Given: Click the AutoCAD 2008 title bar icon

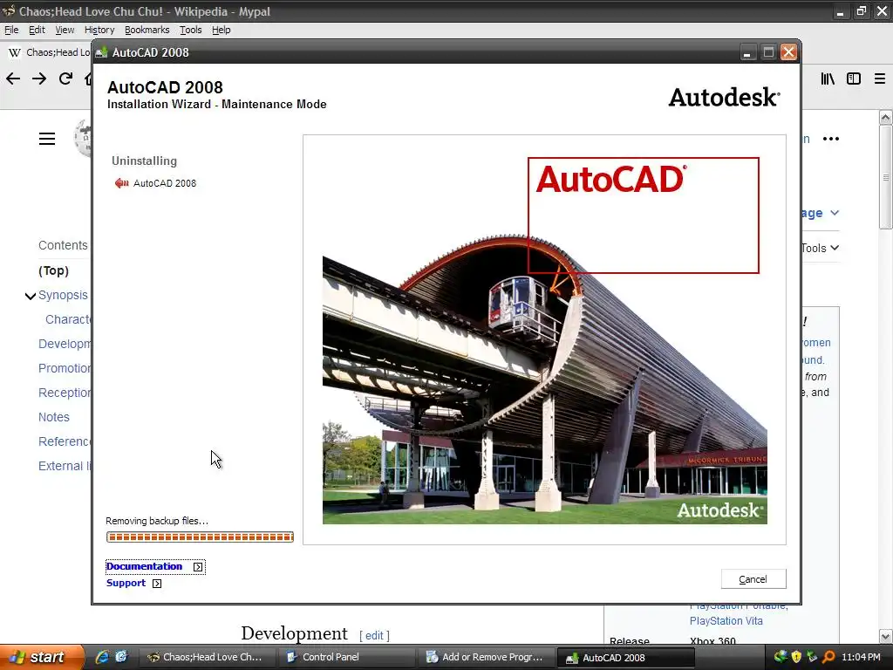Looking at the screenshot, I should [101, 52].
